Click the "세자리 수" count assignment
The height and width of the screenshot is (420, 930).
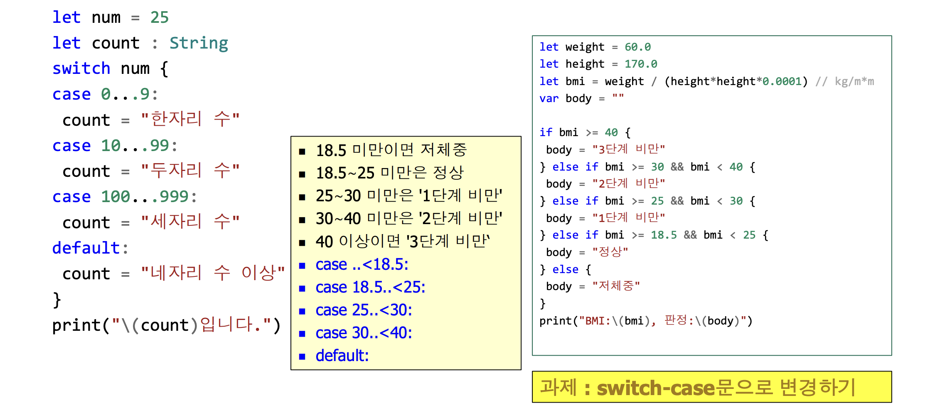pos(151,222)
